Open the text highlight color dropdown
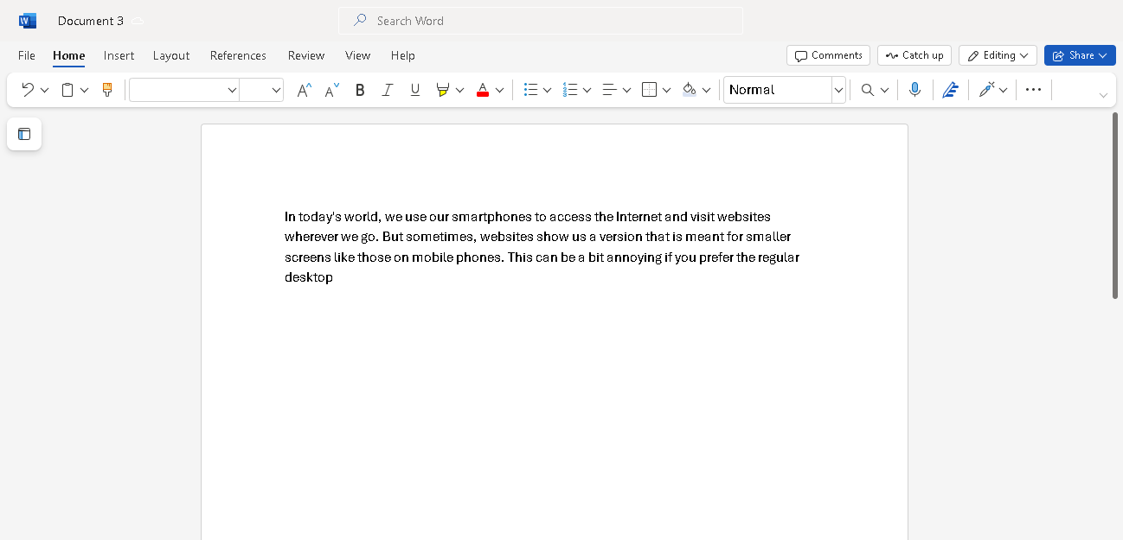The height and width of the screenshot is (540, 1123). (459, 89)
